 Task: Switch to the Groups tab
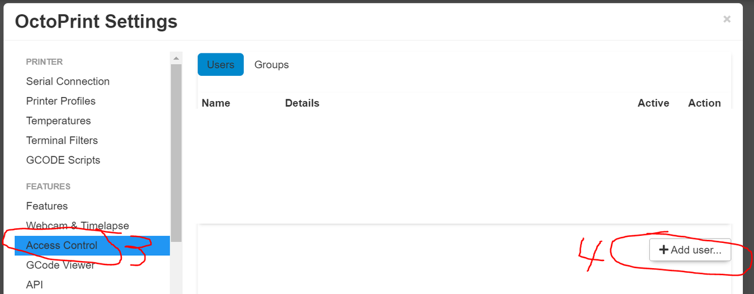(x=272, y=65)
